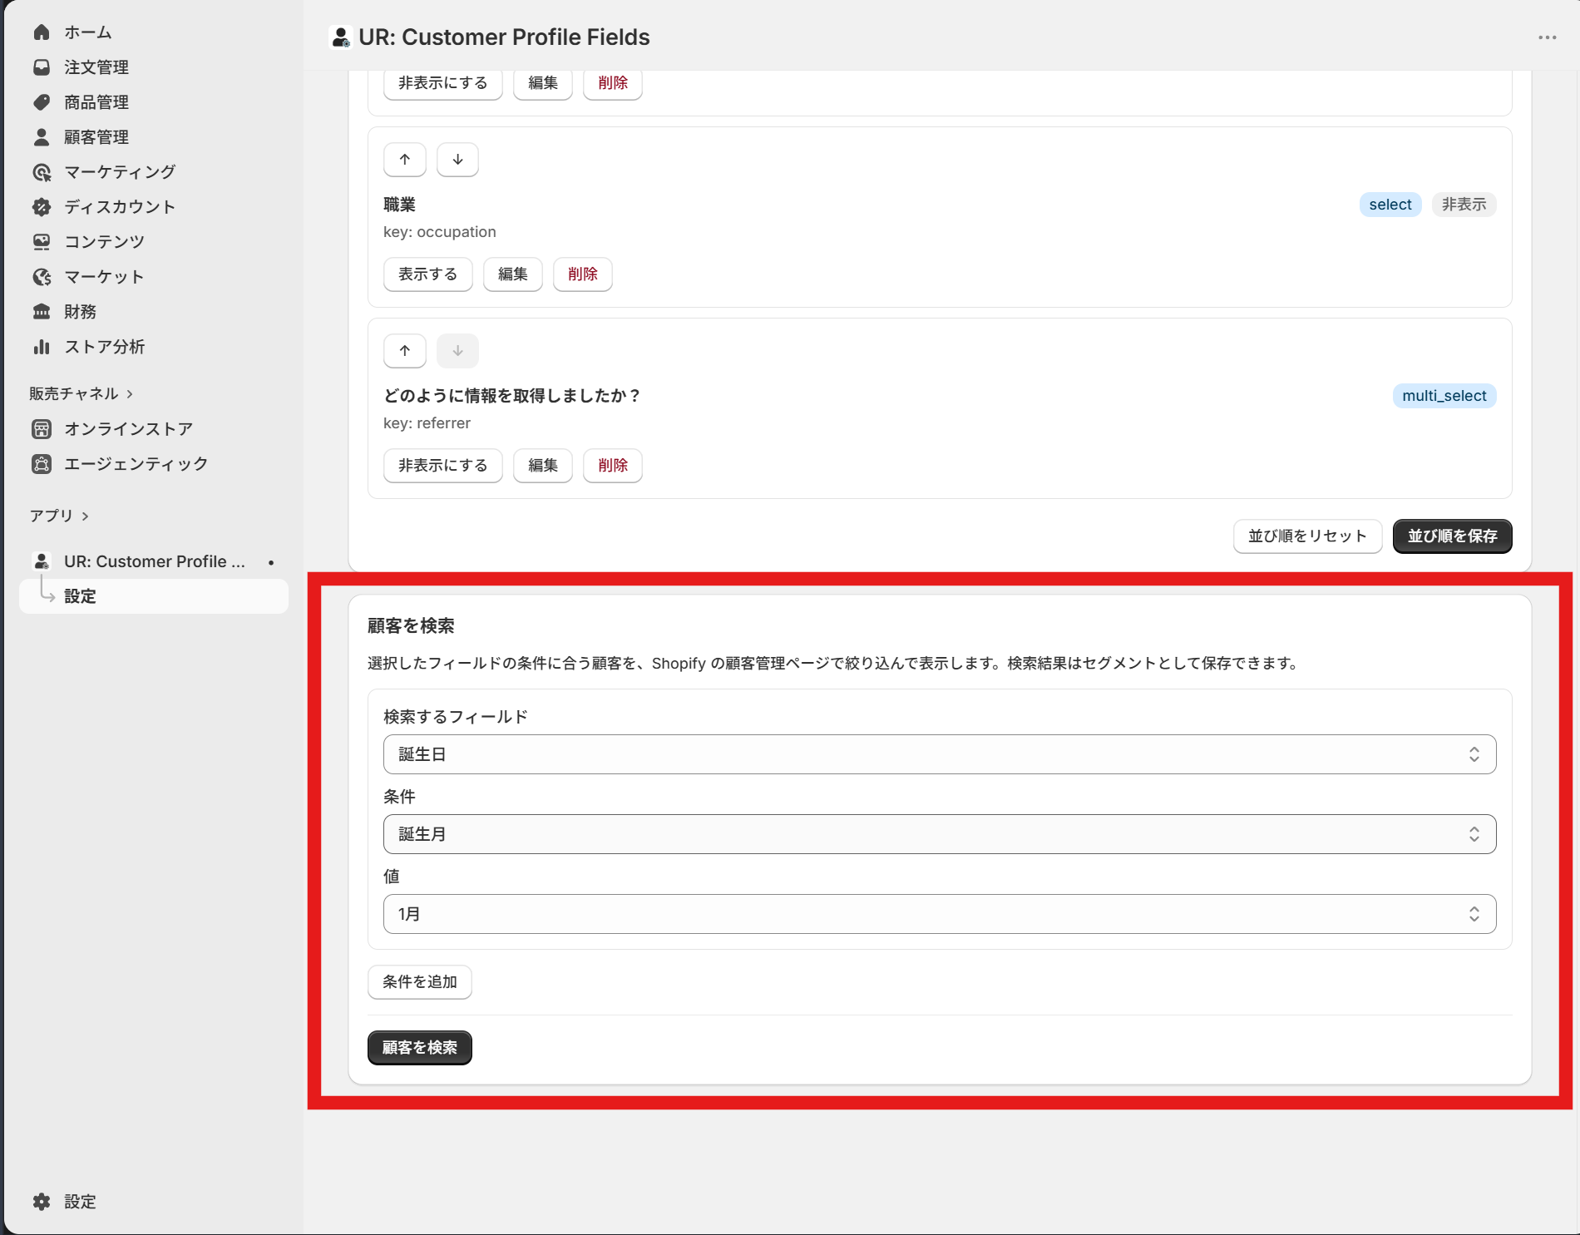Open the three-dot more menu in header
The width and height of the screenshot is (1580, 1235).
pos(1547,37)
